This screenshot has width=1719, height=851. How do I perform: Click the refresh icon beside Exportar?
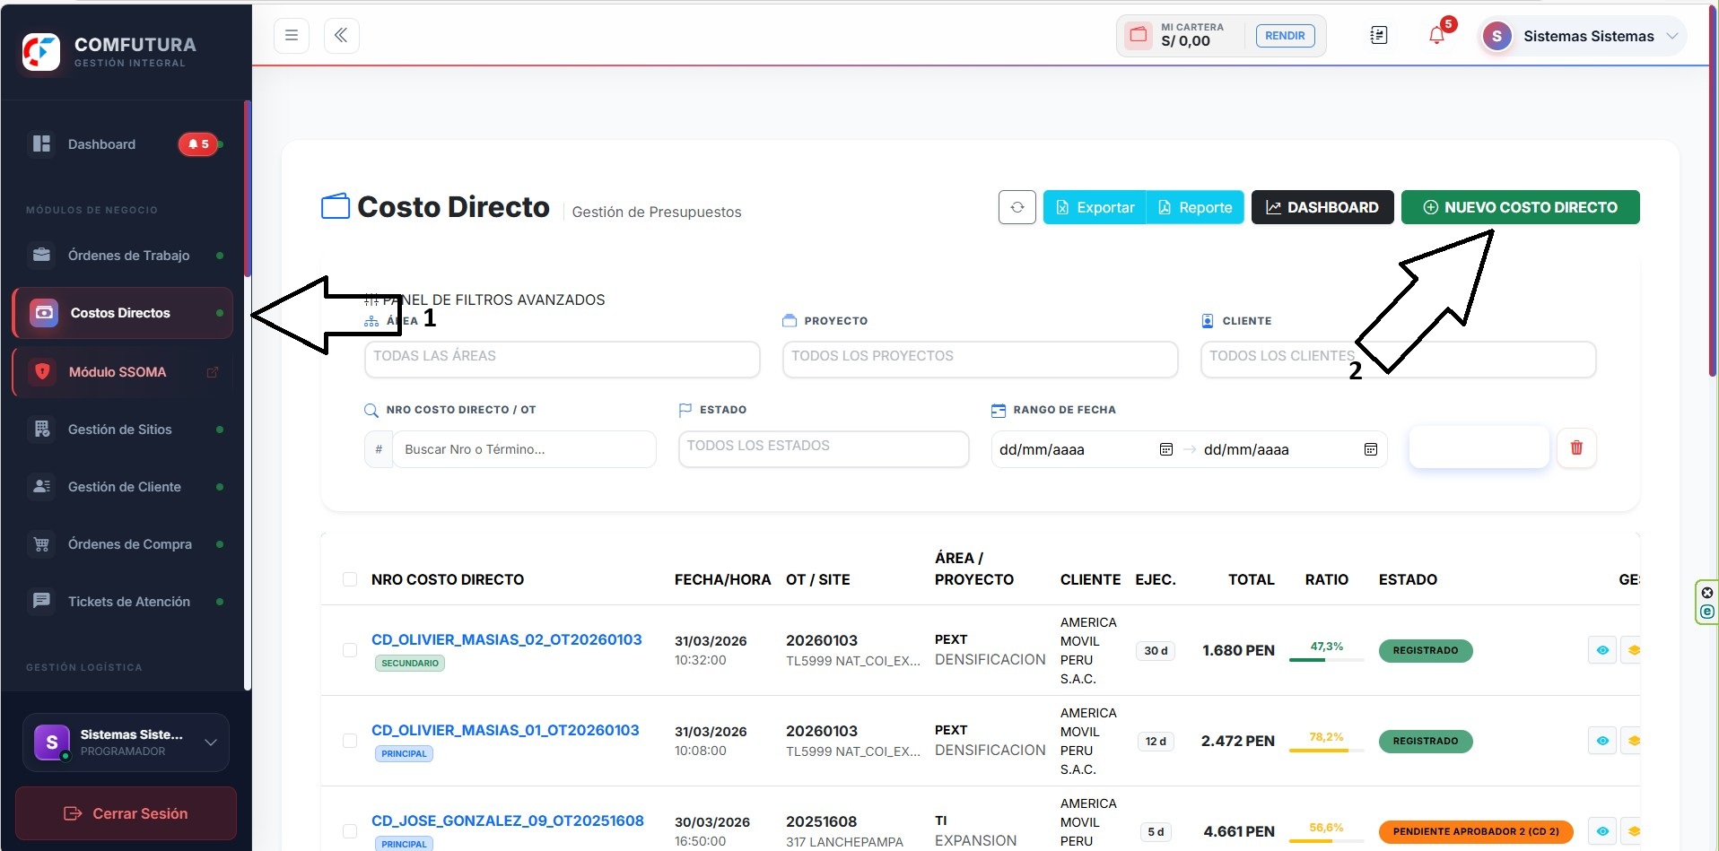[1017, 207]
